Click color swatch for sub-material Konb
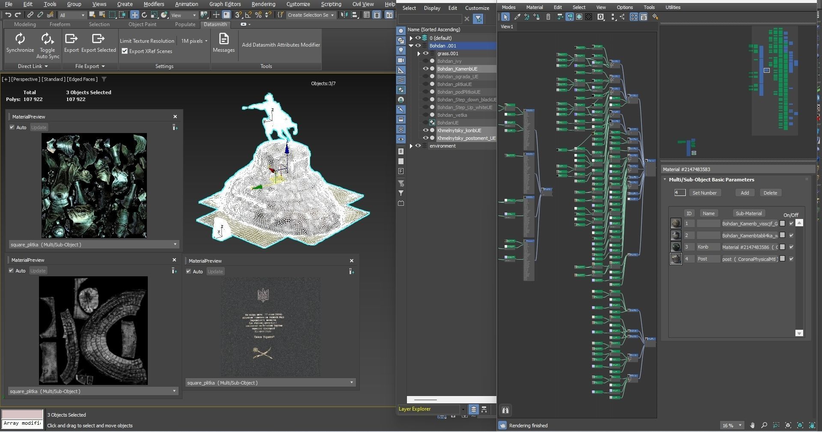 (782, 247)
